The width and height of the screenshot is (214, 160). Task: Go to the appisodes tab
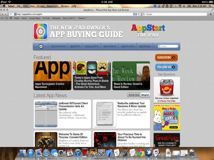tap(128, 46)
